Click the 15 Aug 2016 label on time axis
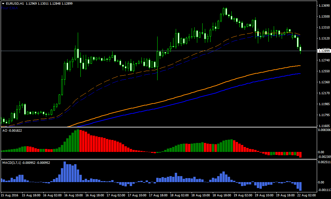 point(10,195)
